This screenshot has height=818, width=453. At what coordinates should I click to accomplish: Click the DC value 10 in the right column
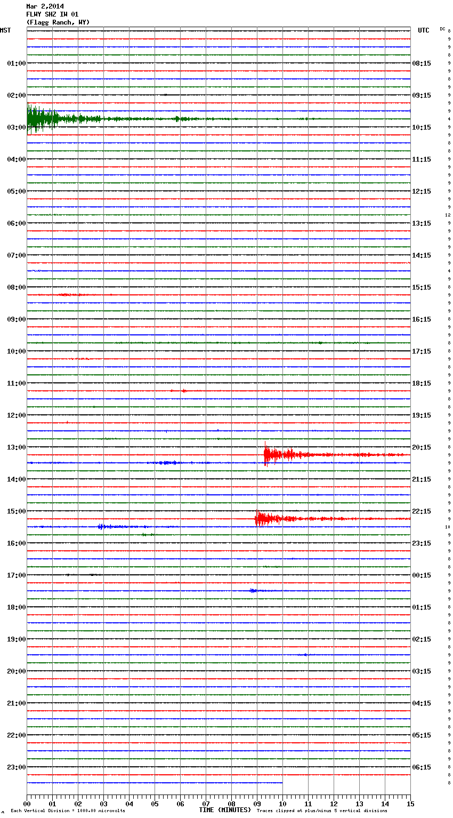tap(448, 527)
